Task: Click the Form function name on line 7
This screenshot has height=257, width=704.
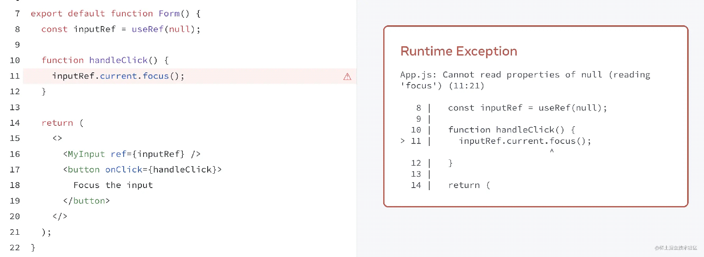Action: (169, 13)
